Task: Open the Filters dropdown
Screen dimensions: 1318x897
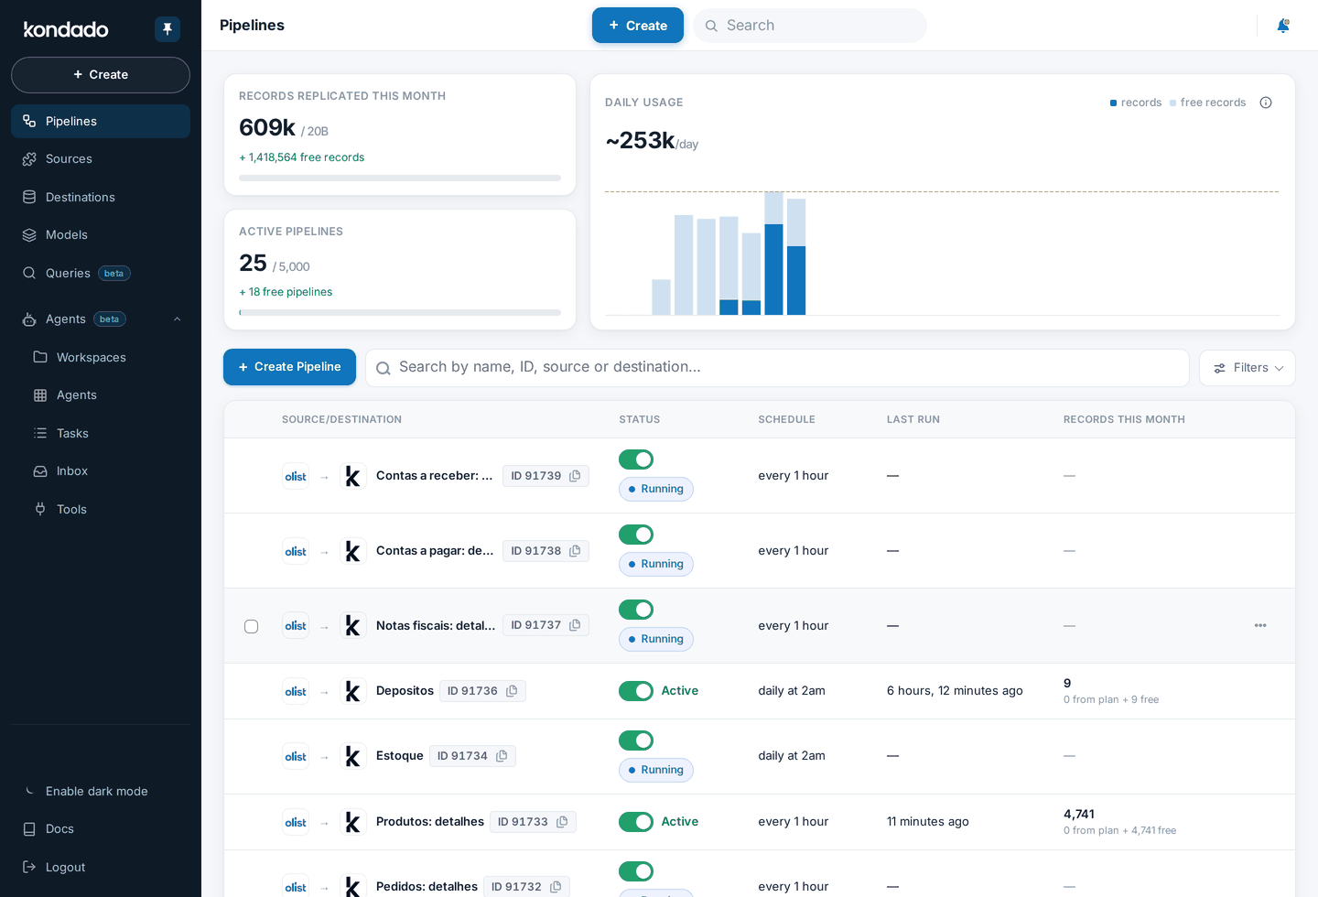Action: coord(1248,368)
